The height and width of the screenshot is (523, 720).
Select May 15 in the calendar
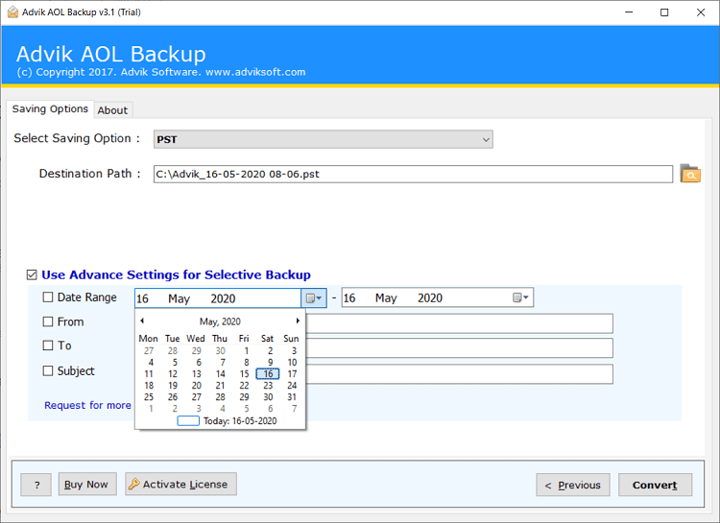pos(244,373)
